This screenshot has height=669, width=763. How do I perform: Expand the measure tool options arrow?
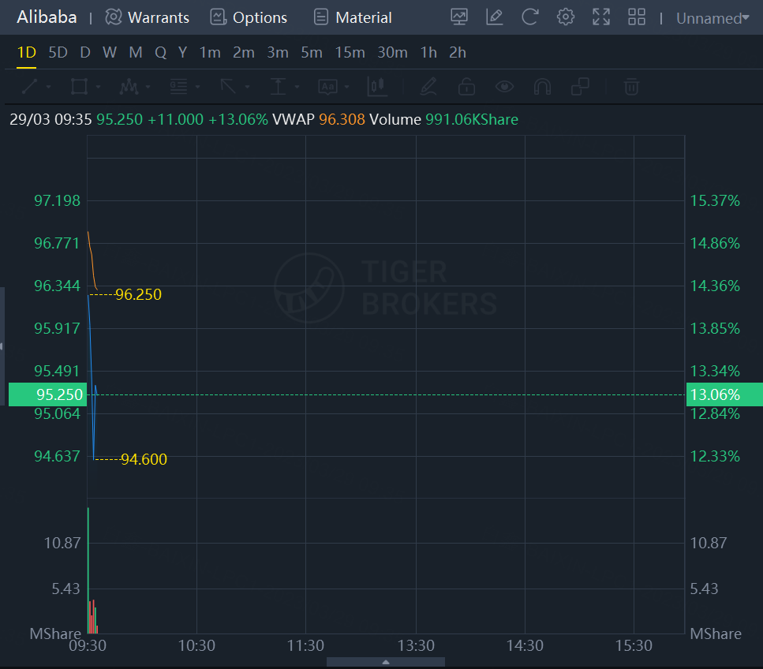point(297,87)
